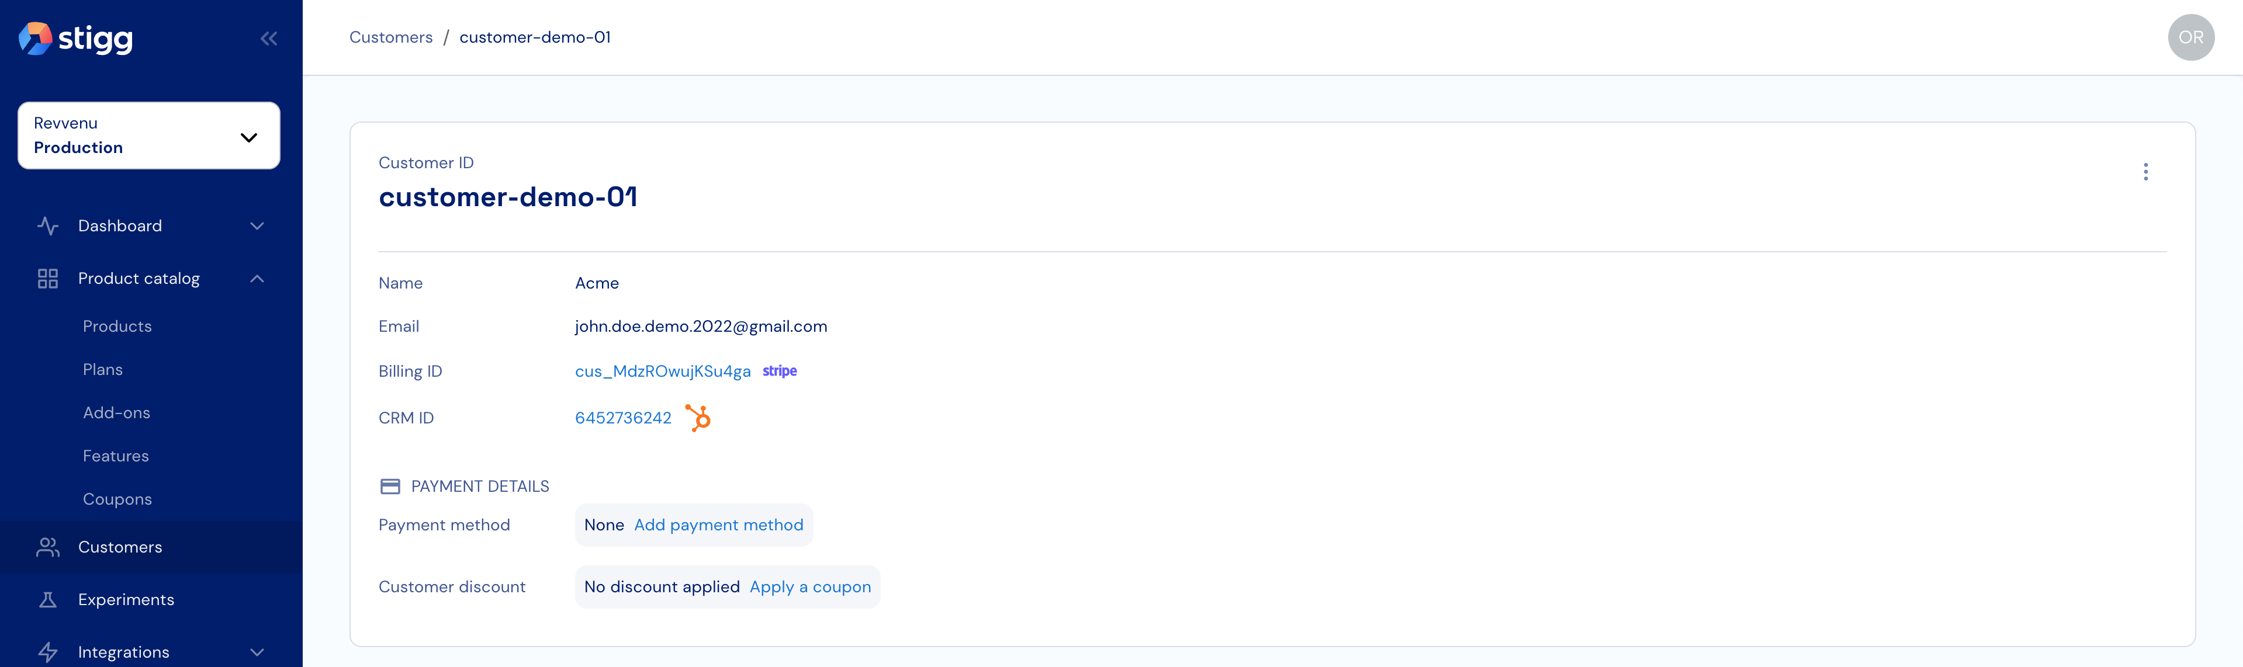Screen dimensions: 2243x667
Task: Click the Experiments flask icon
Action: pos(48,600)
